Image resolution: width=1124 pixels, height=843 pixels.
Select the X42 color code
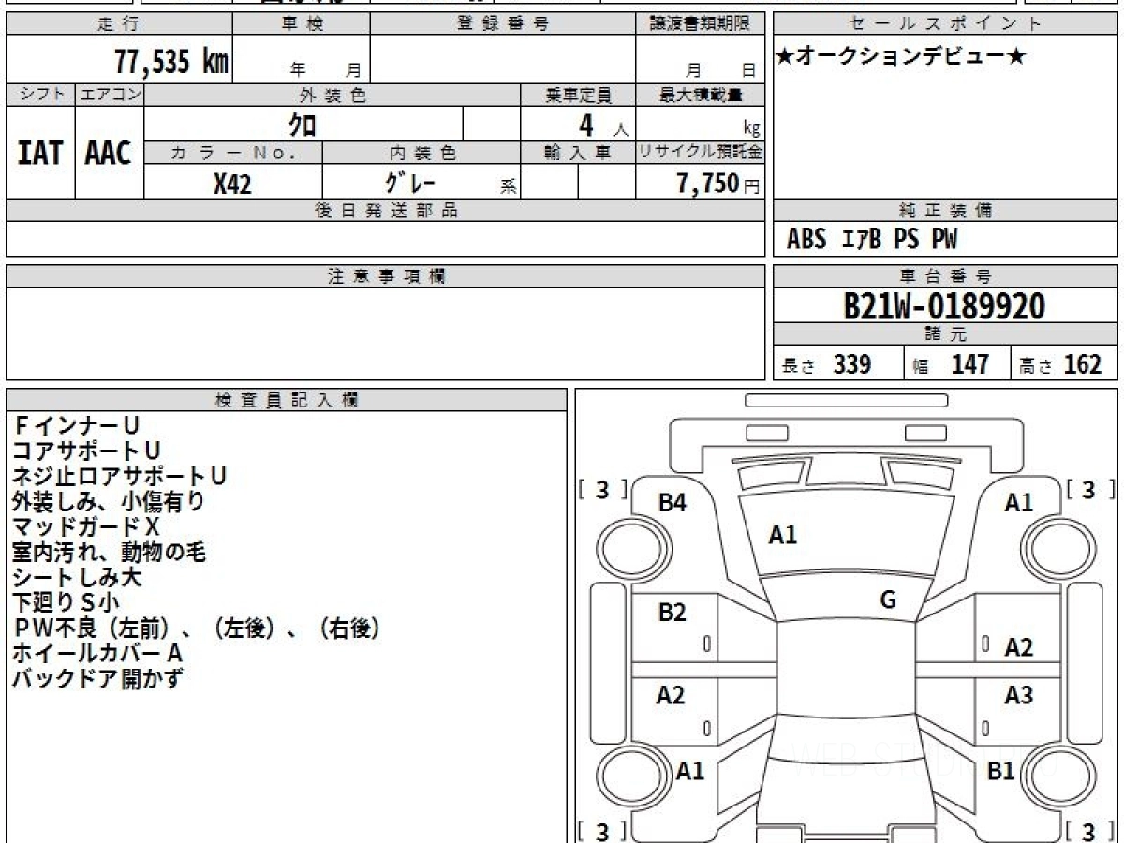[232, 184]
